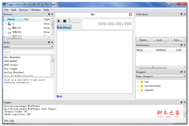The height and width of the screenshot is (126, 189).
Task: Close the Snippets panel
Action: click(185, 72)
